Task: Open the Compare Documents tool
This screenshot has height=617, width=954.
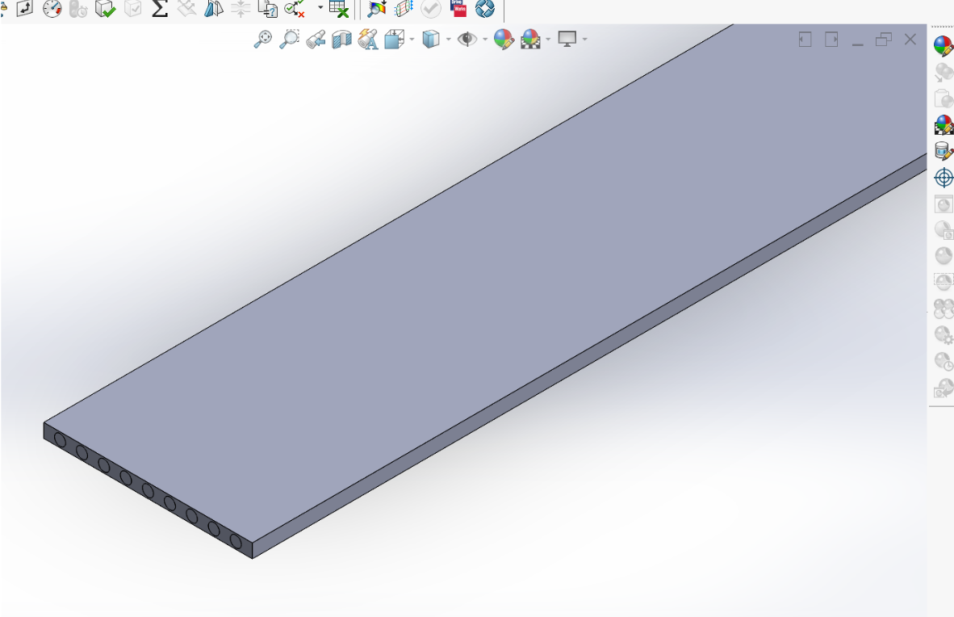Action: point(268,9)
